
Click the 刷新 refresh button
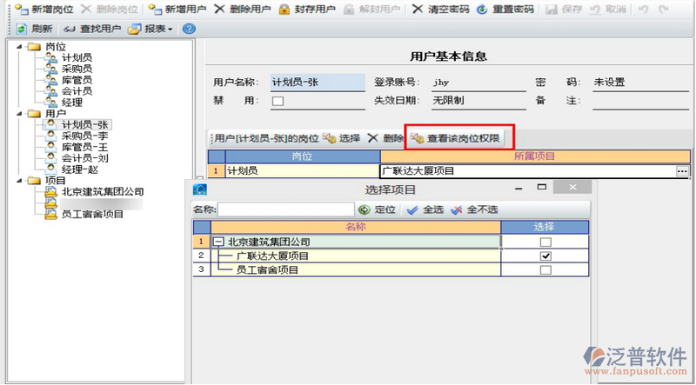(34, 29)
